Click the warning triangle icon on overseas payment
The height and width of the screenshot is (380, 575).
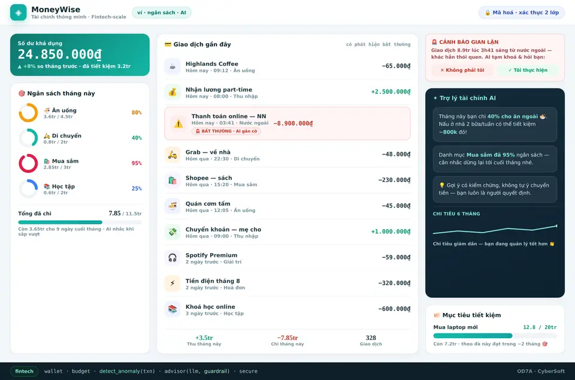pyautogui.click(x=178, y=124)
